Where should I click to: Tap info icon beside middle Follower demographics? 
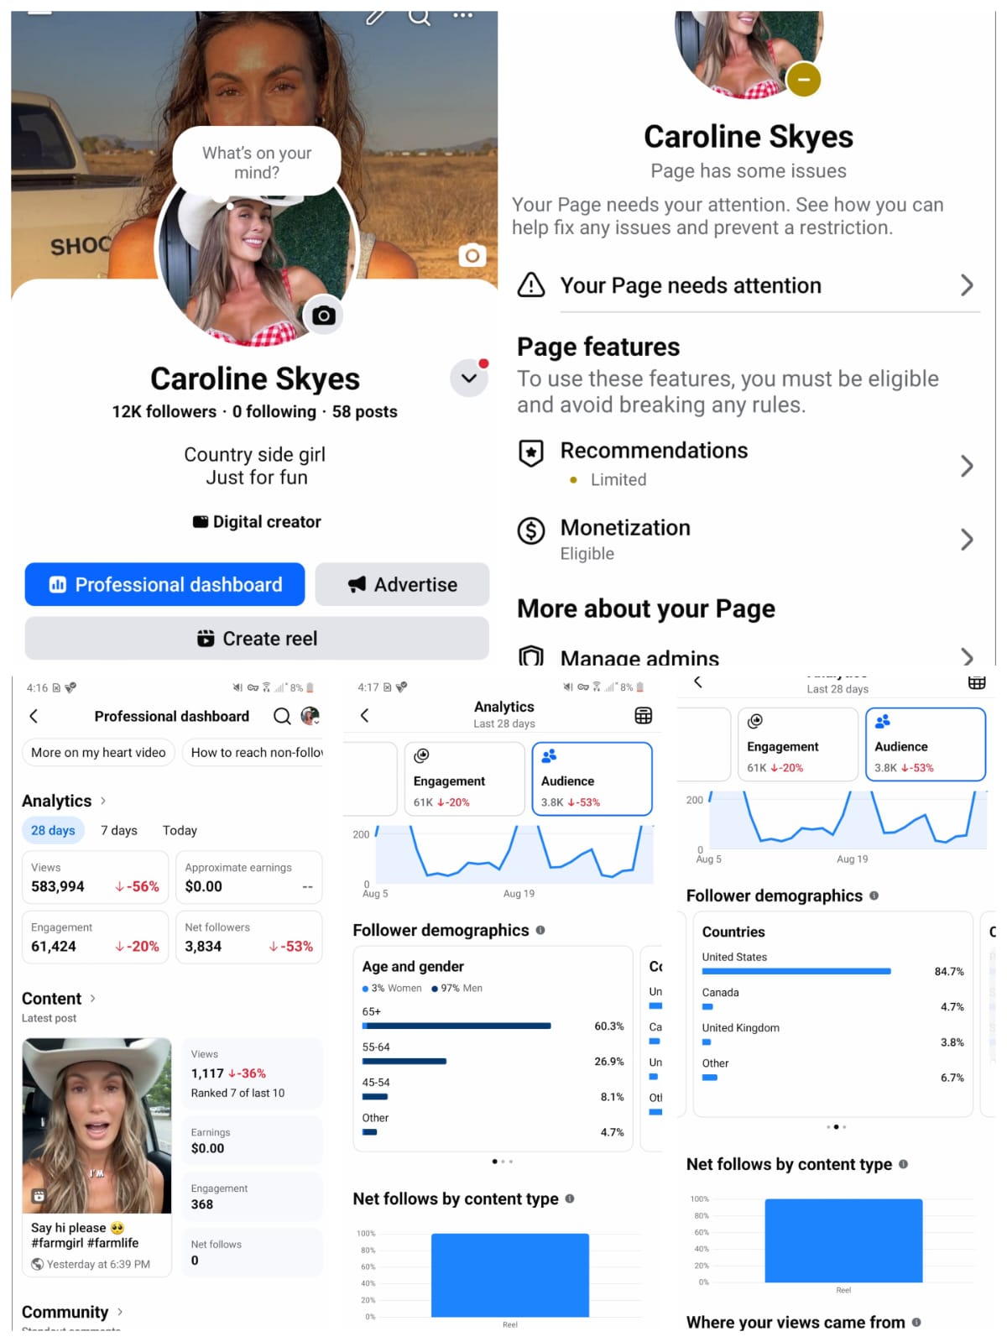[540, 930]
